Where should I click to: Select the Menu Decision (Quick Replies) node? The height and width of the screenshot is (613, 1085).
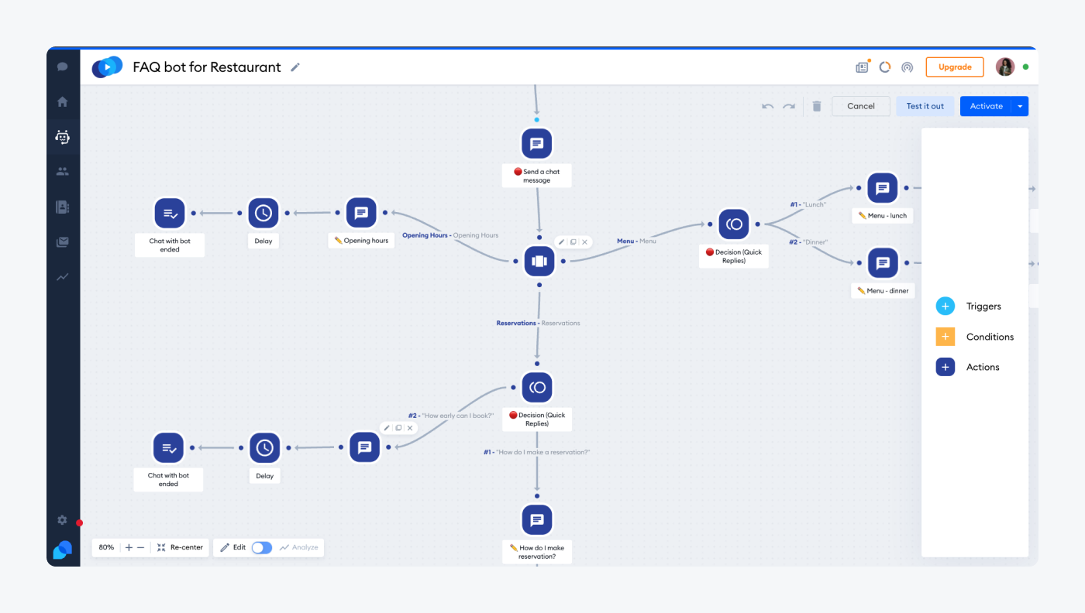click(x=733, y=224)
